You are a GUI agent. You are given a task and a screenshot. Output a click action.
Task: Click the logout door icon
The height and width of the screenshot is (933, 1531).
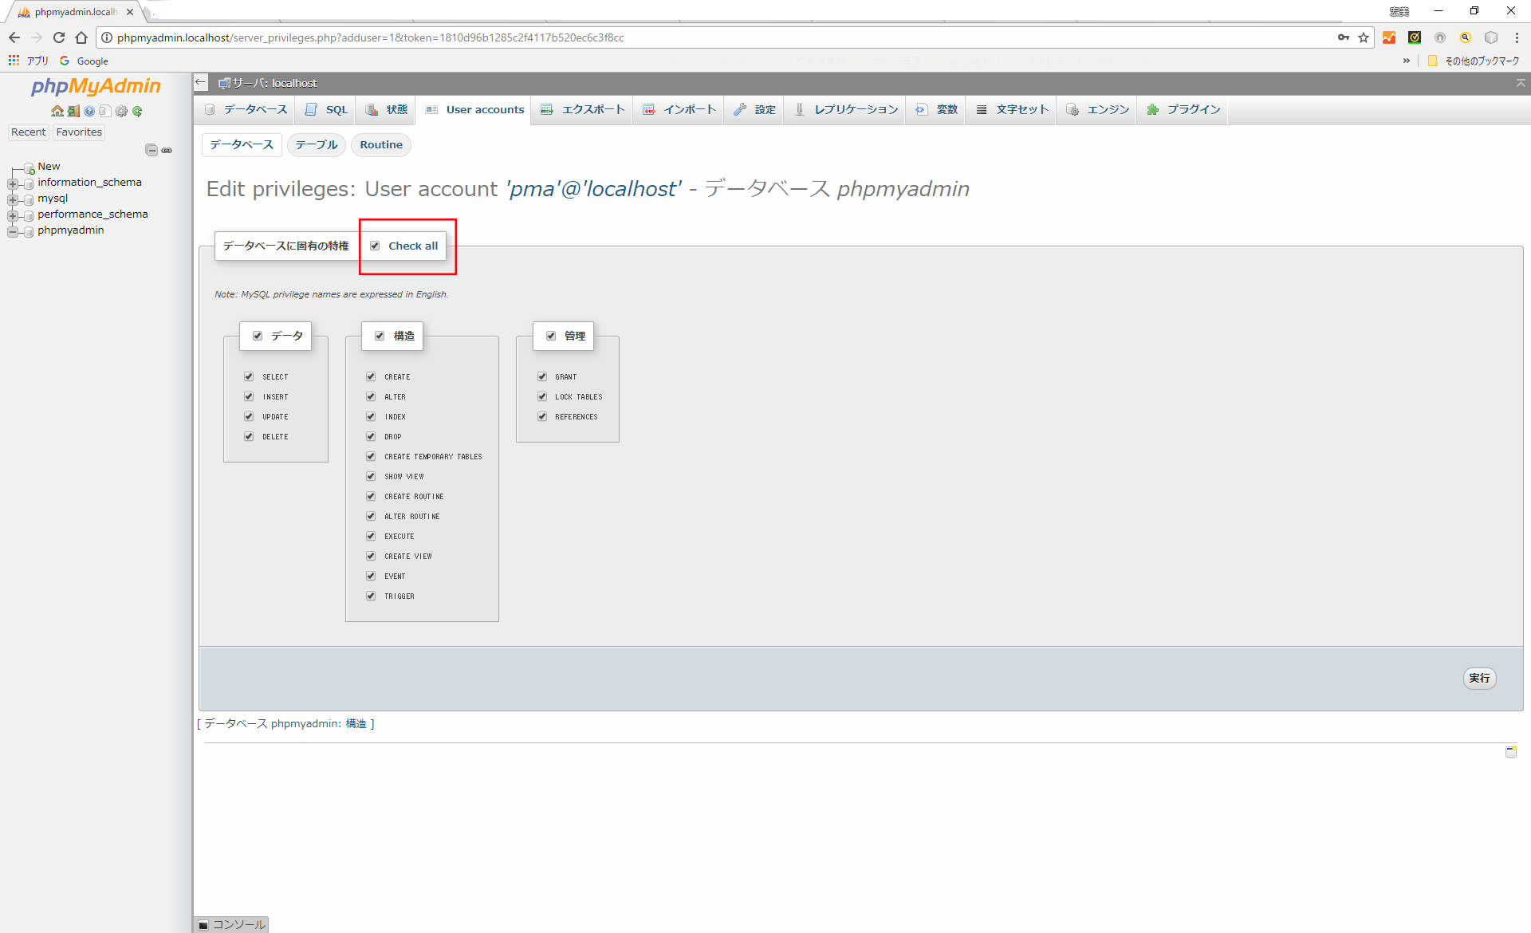pyautogui.click(x=73, y=111)
